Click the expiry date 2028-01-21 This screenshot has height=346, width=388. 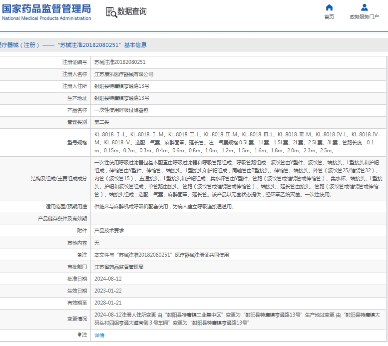(x=108, y=303)
